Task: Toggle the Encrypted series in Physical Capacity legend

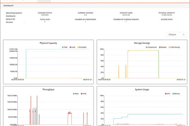Action: [82, 47]
